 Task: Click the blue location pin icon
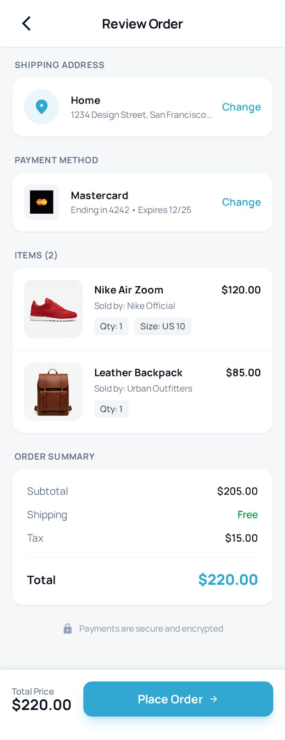point(42,107)
